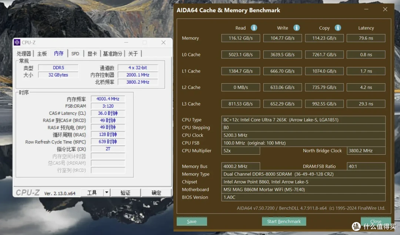Viewport: 400px width, 235px height.
Task: Switch to the 主板 tab in CPU-Z
Action: (x=42, y=54)
